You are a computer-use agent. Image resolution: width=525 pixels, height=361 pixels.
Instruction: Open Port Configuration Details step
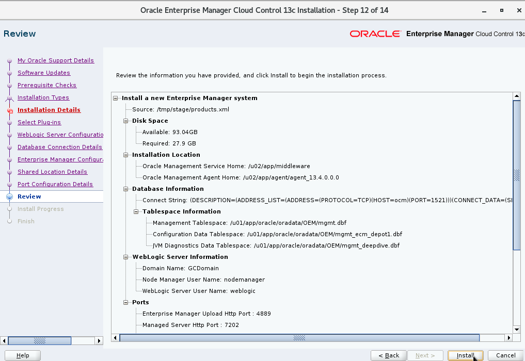(55, 184)
